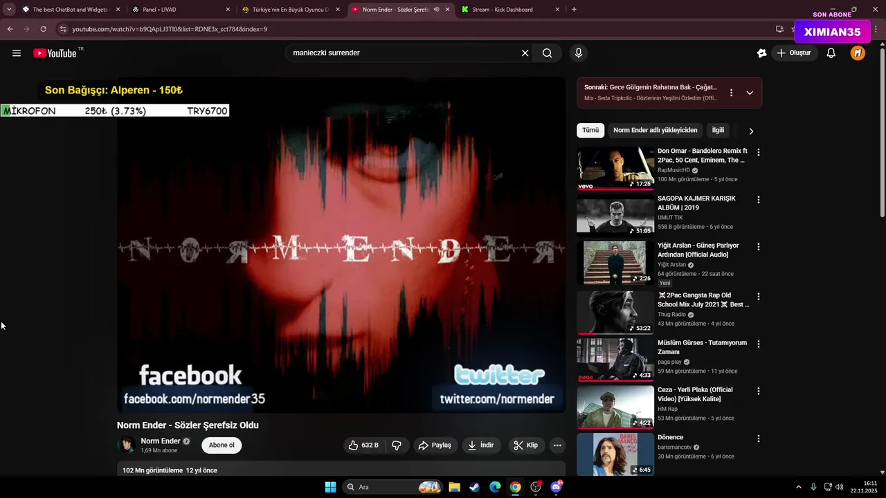Click the browser address bar URL
The width and height of the screenshot is (886, 498).
tap(170, 29)
